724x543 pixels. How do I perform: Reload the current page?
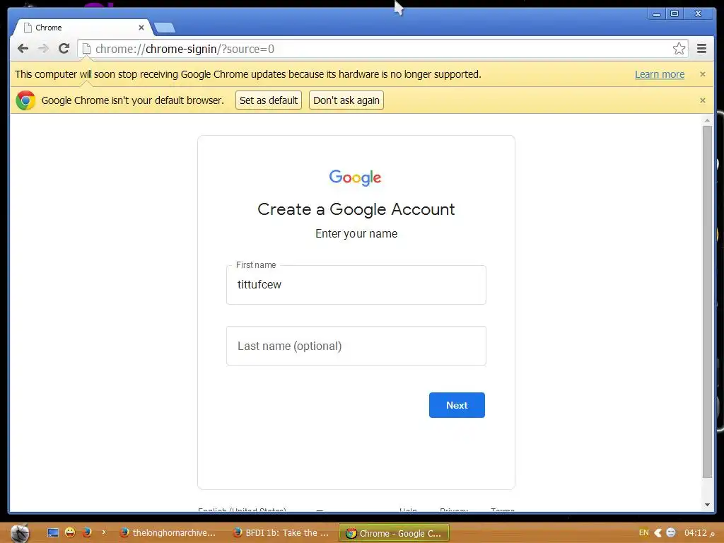64,49
